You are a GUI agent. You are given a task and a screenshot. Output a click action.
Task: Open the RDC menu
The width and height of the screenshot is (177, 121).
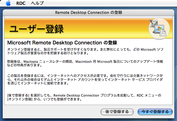(x=21, y=3)
